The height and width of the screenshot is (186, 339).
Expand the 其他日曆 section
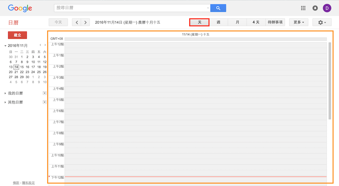point(5,102)
